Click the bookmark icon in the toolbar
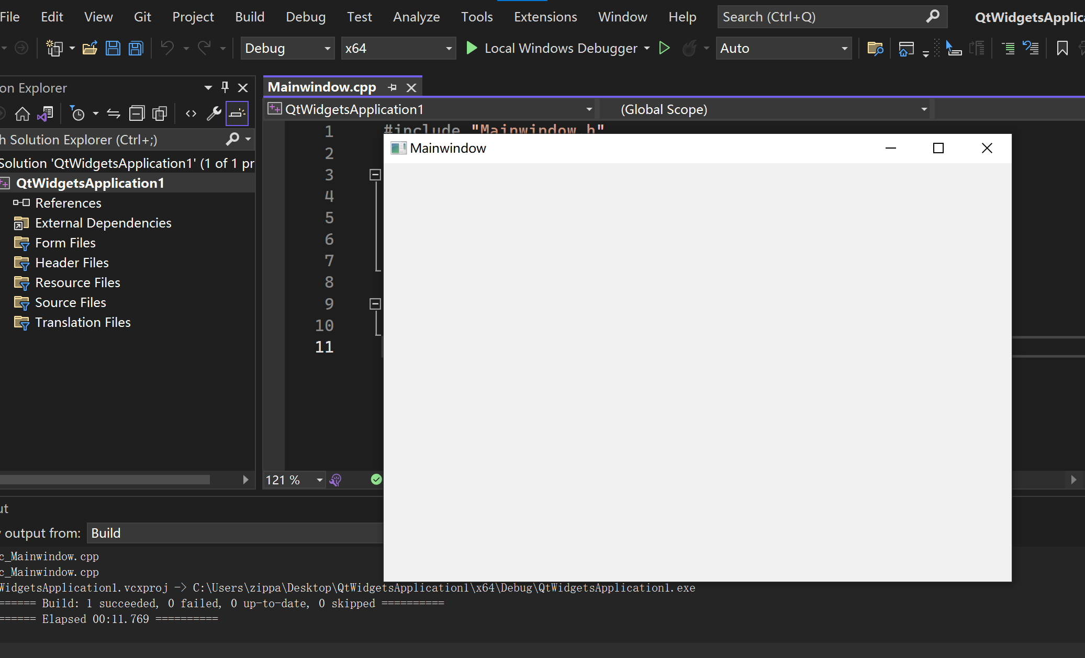Screen dimensions: 1085x658 (x=1062, y=49)
